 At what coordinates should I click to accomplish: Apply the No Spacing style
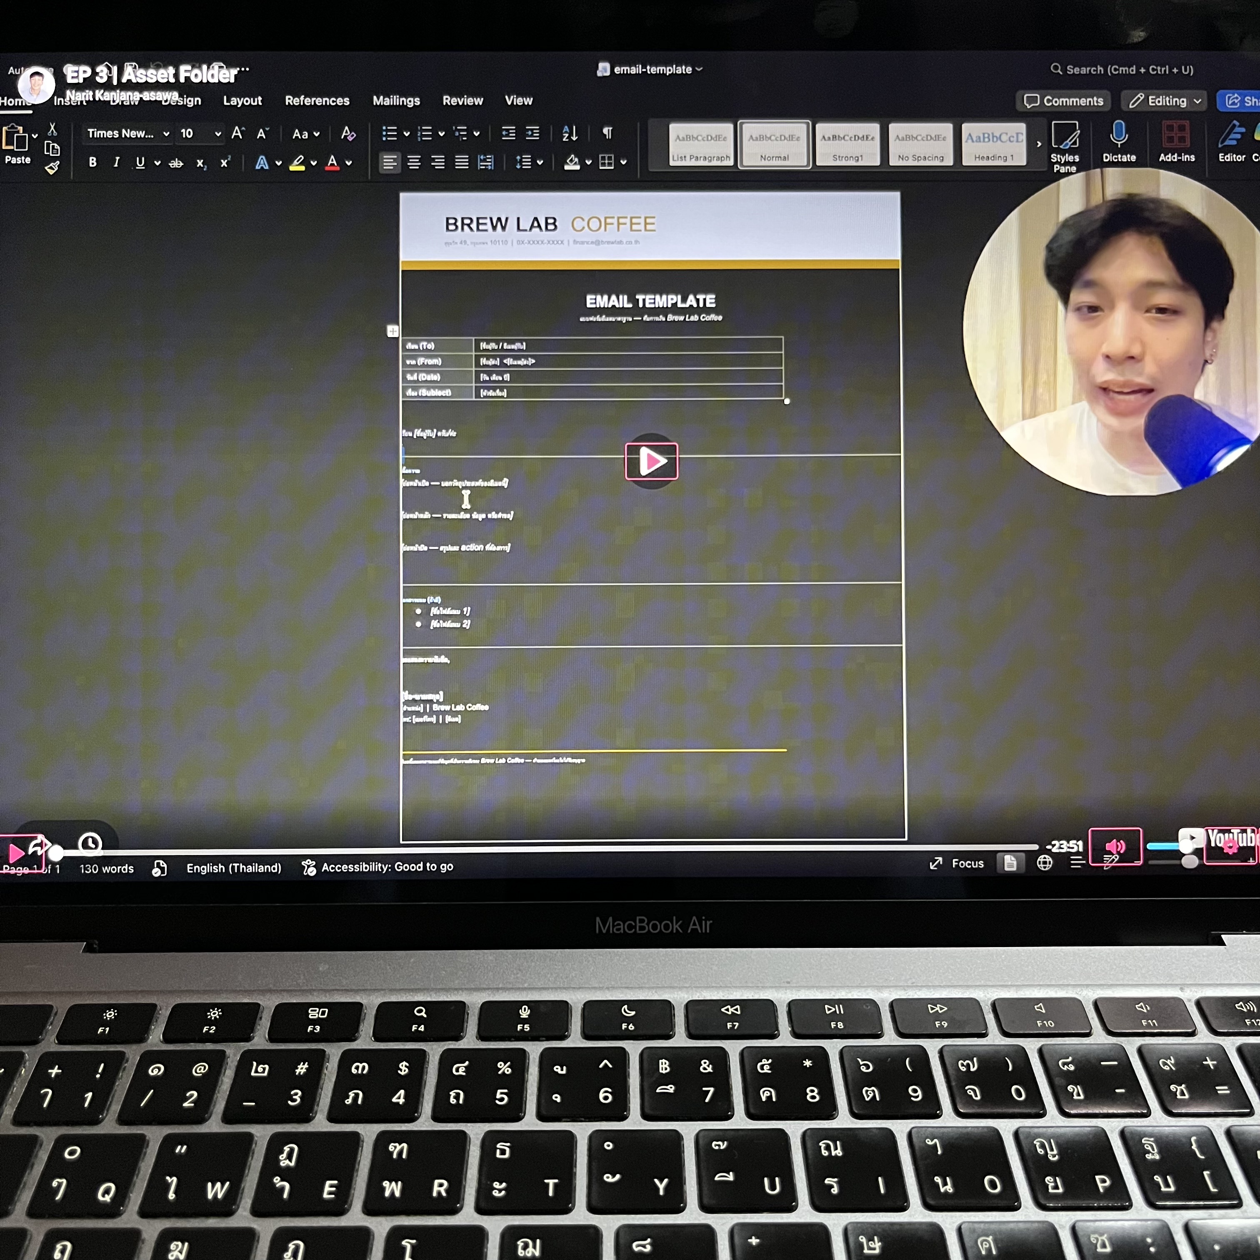(920, 144)
